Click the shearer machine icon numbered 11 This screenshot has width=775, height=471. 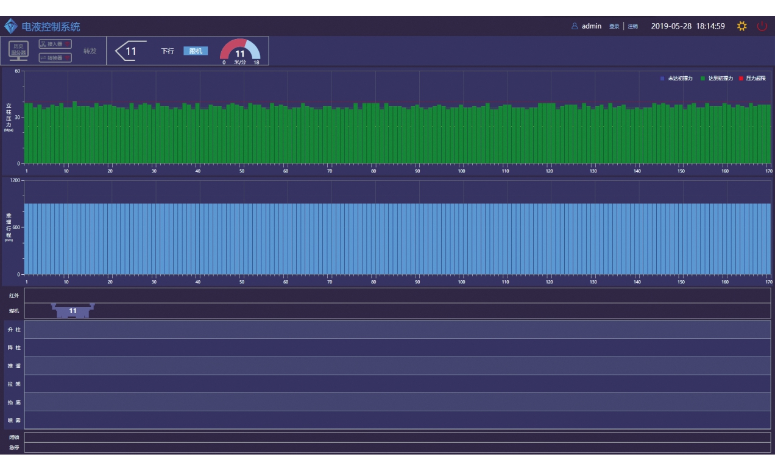pyautogui.click(x=73, y=311)
